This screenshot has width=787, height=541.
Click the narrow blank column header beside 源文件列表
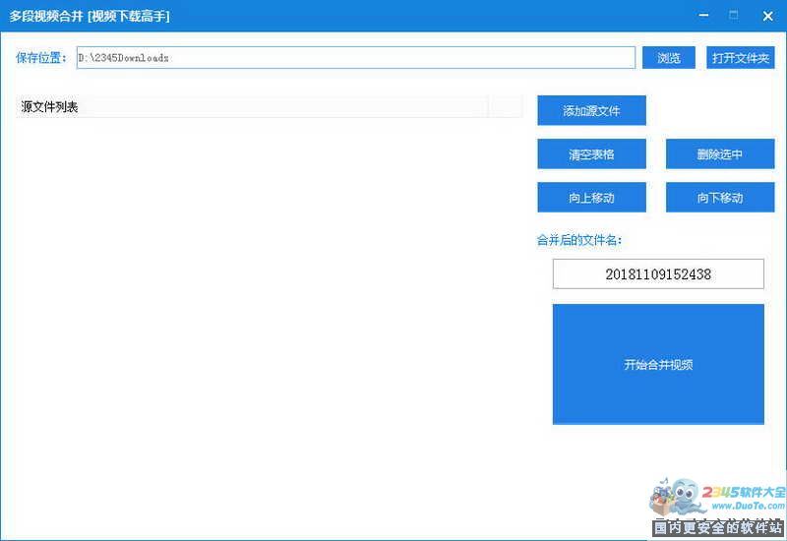pos(505,107)
